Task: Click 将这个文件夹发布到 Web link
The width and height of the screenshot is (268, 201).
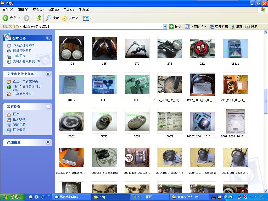Action: pos(27,88)
